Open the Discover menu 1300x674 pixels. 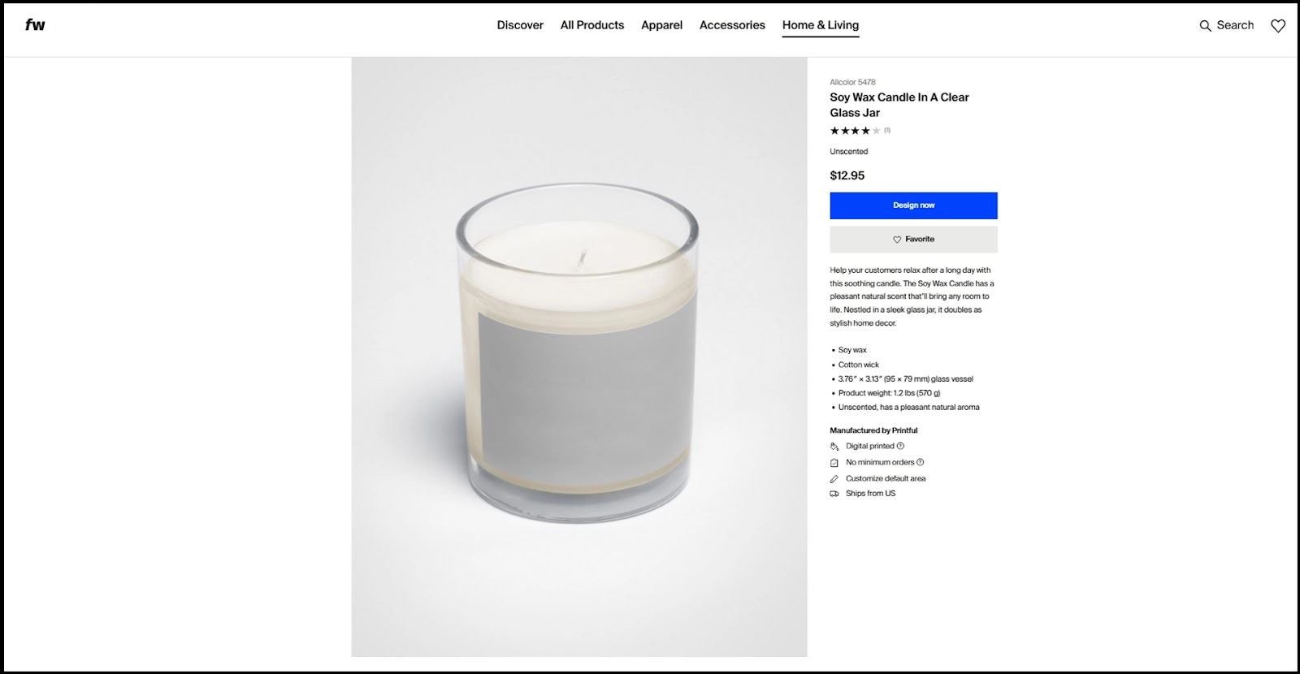pos(520,25)
